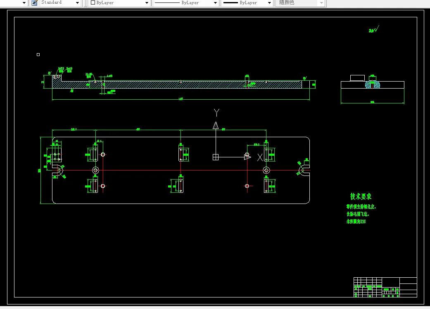The height and width of the screenshot is (309, 430).
Task: Select the U-shaped slot on plate's left edge
Action: (57, 170)
